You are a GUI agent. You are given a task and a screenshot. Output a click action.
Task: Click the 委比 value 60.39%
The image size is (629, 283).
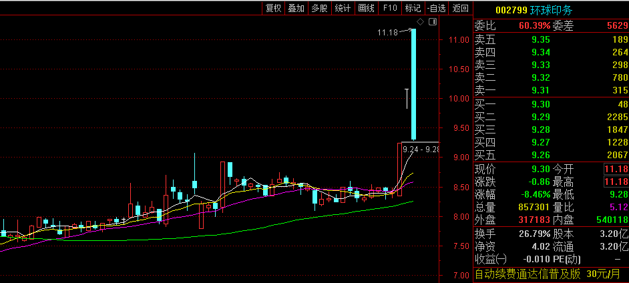click(x=535, y=26)
